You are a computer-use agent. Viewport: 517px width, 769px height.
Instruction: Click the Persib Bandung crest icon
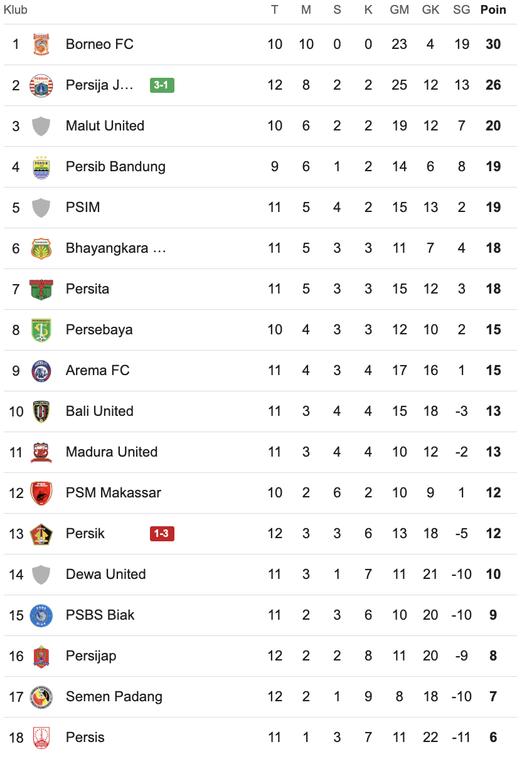click(41, 167)
